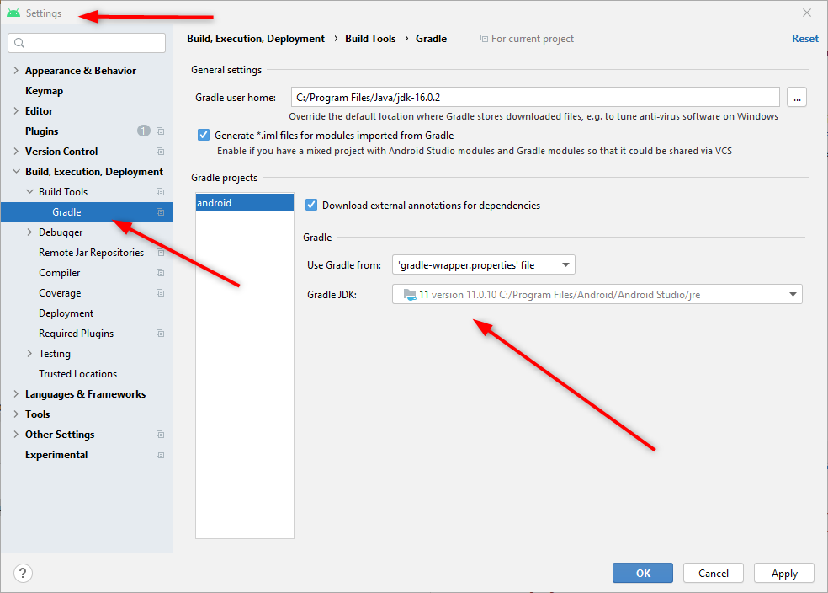
Task: Collapse the Build Tools tree node
Action: (x=29, y=192)
